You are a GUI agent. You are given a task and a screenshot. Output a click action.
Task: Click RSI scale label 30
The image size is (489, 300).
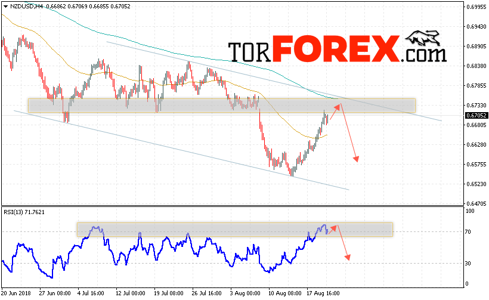(x=468, y=263)
